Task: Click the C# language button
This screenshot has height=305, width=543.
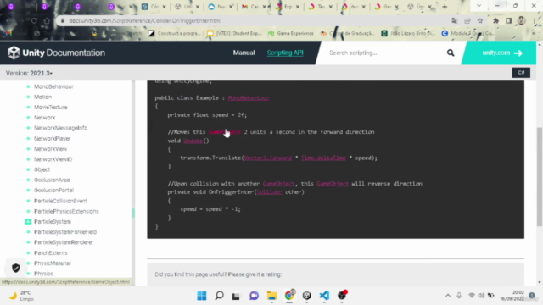Action: pos(521,73)
